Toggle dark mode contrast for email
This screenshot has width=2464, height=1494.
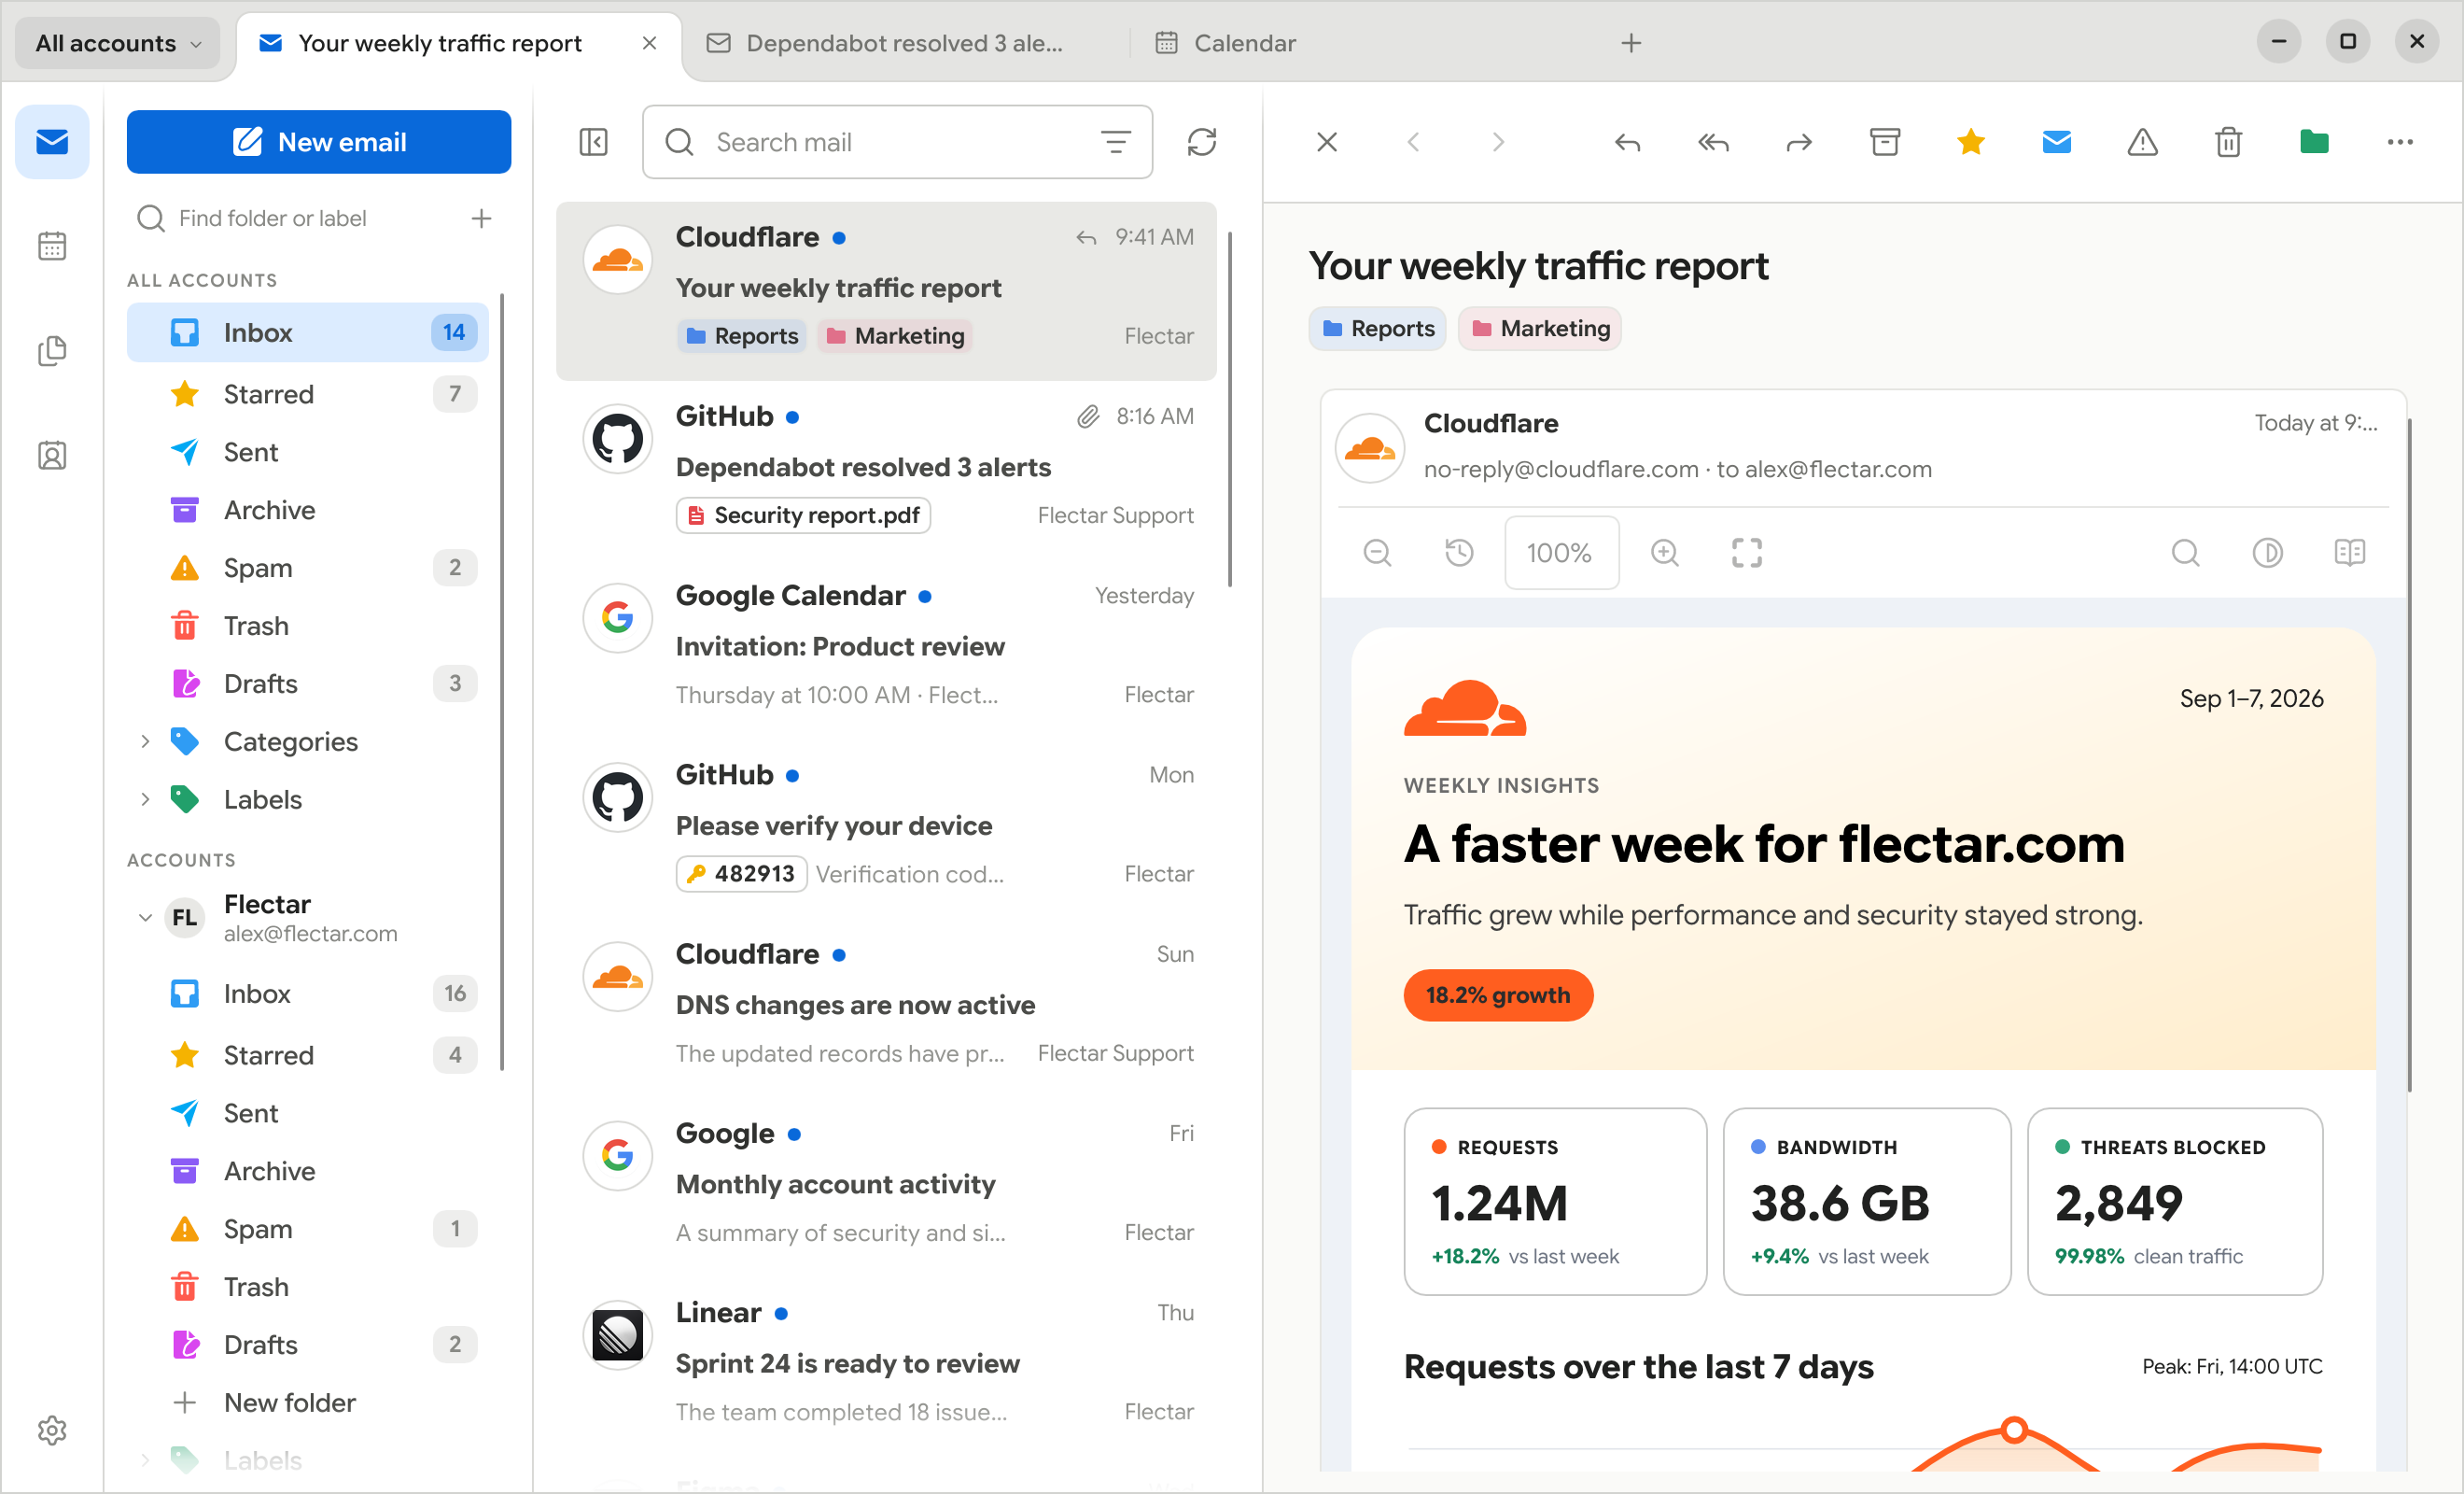click(2267, 553)
